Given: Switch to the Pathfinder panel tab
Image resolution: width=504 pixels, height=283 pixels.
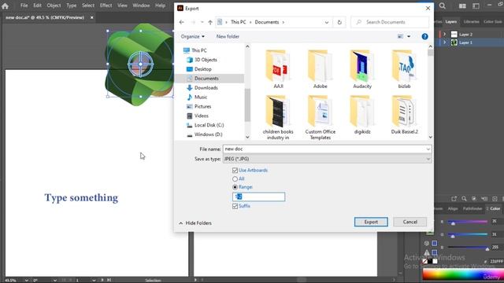Looking at the screenshot, I should (x=472, y=208).
